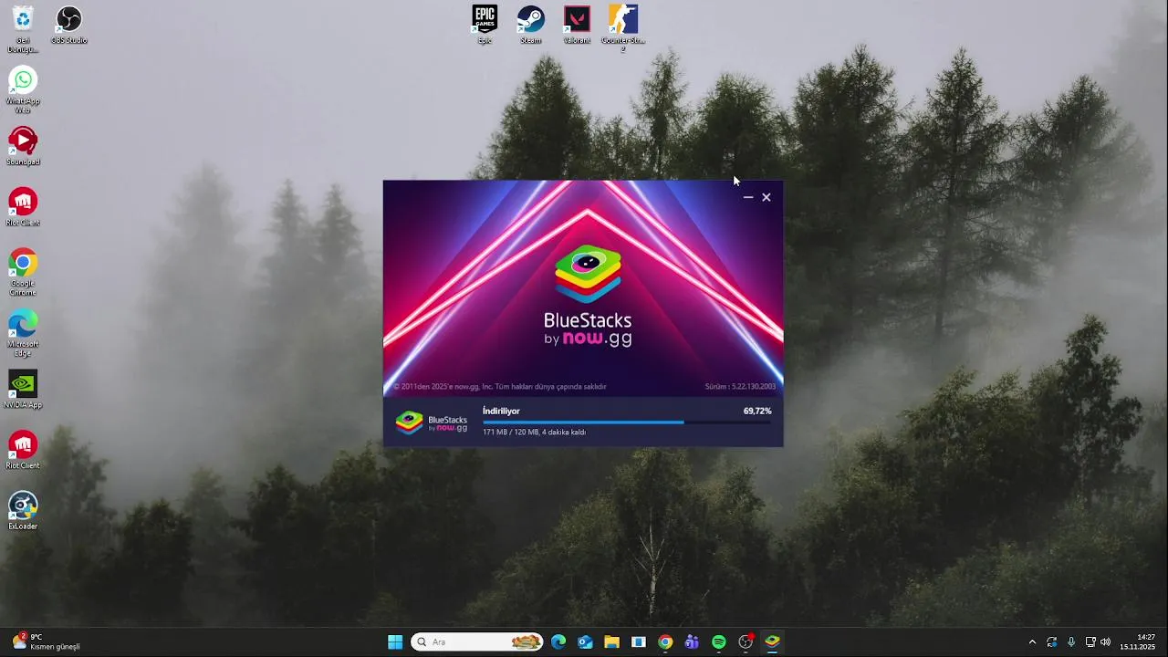Select the NVIDIA App desktop icon
Image resolution: width=1168 pixels, height=657 pixels.
(x=23, y=389)
